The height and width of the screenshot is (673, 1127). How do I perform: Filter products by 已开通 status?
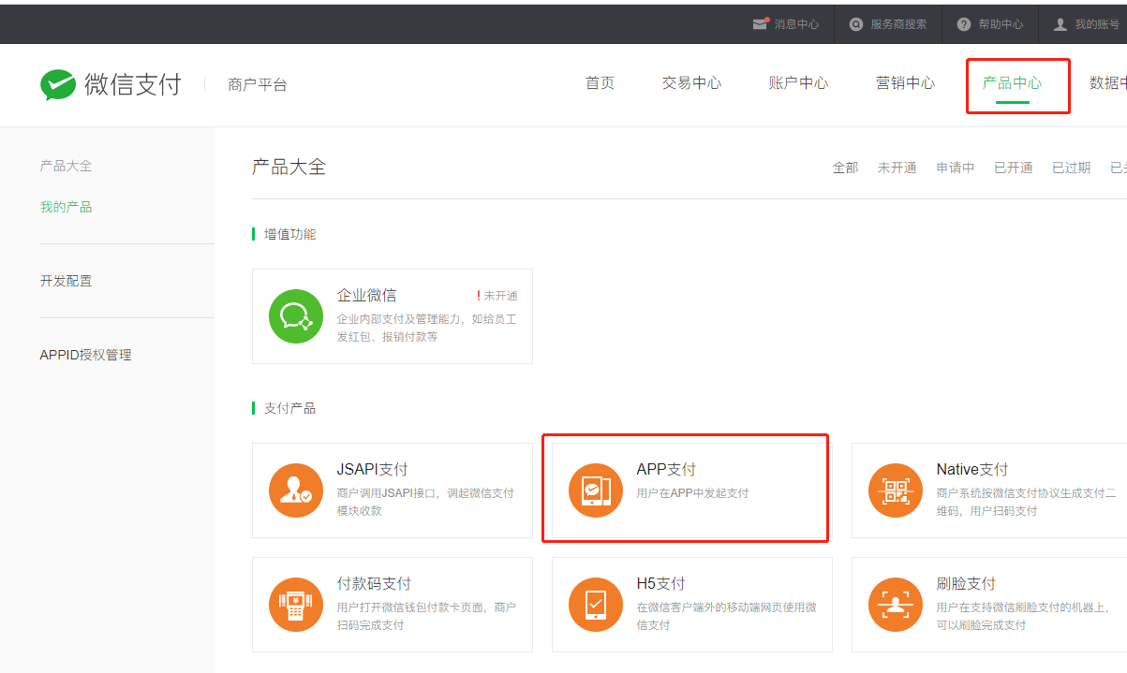1013,168
